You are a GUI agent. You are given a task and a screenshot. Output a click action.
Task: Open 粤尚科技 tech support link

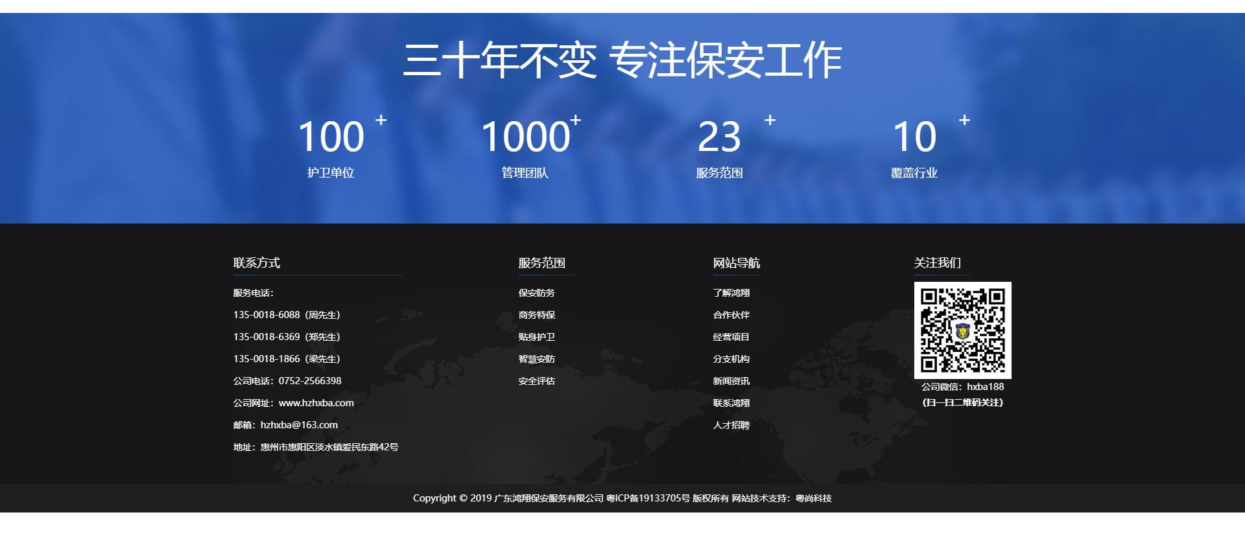(x=813, y=498)
